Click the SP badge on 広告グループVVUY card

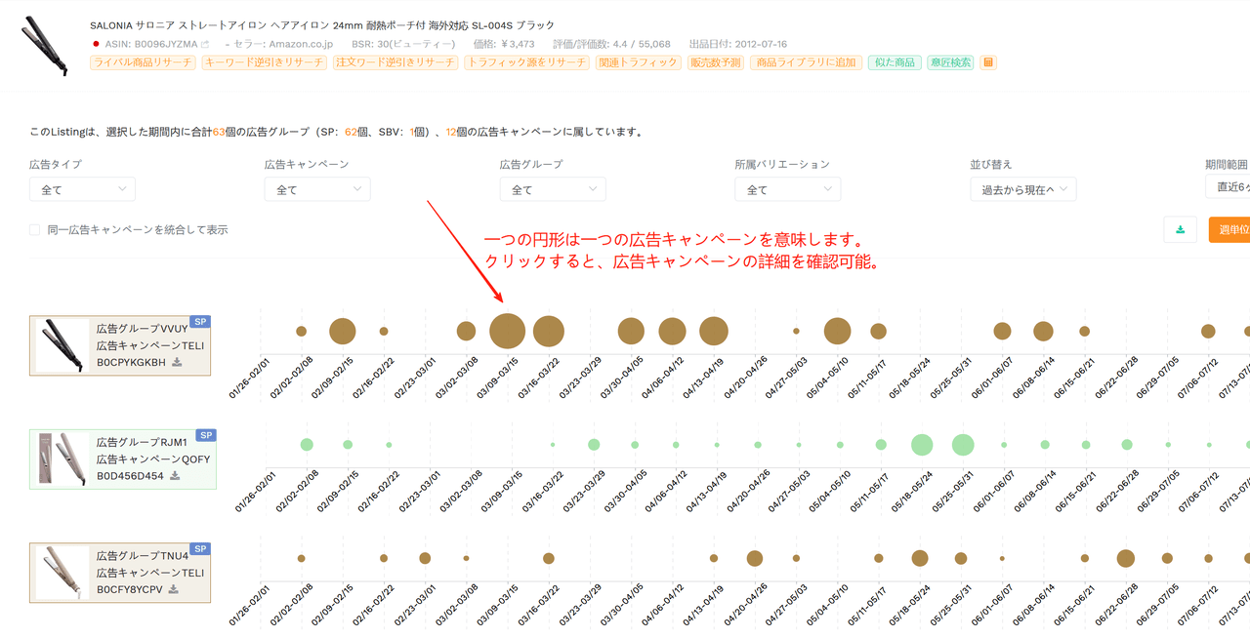coord(200,321)
